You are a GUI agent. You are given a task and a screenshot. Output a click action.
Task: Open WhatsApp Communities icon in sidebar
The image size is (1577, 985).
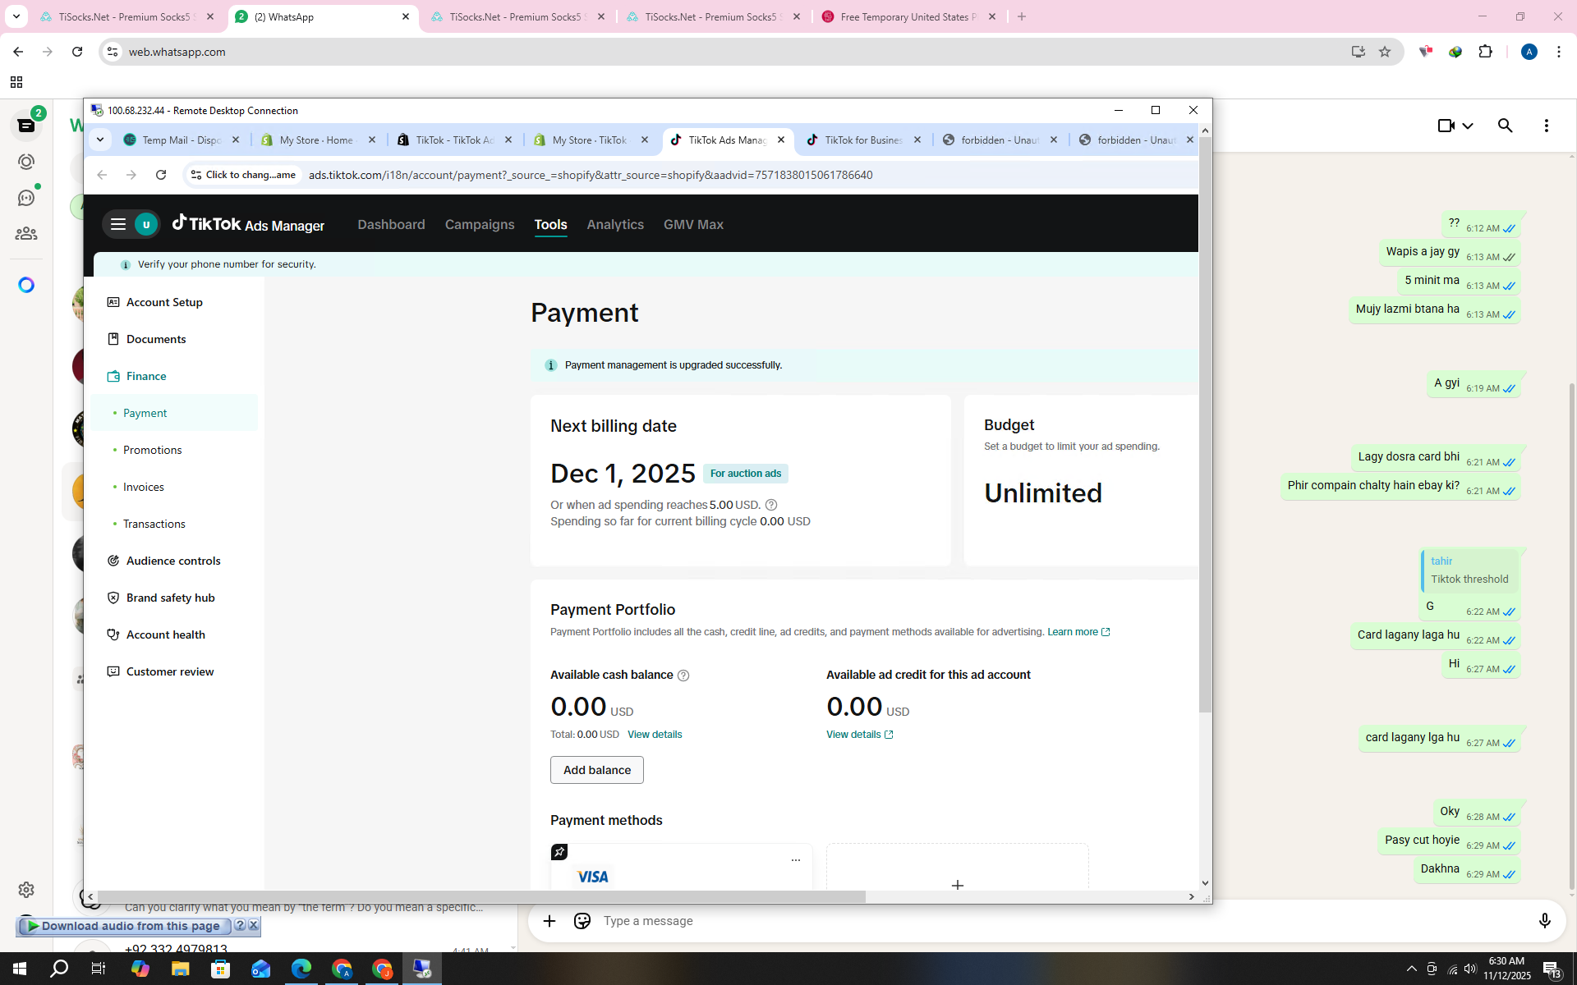tap(26, 234)
